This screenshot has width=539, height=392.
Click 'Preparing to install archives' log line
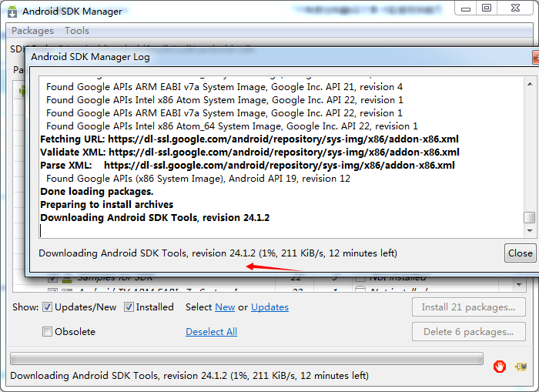106,205
